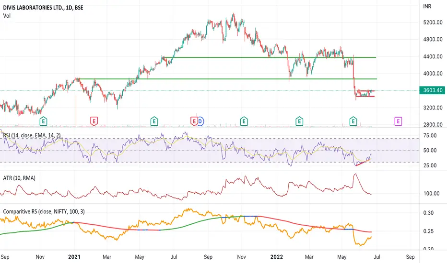Viewport: 447px width, 263px height.
Task: Click the purple upcoming earnings marker
Action: [398, 121]
